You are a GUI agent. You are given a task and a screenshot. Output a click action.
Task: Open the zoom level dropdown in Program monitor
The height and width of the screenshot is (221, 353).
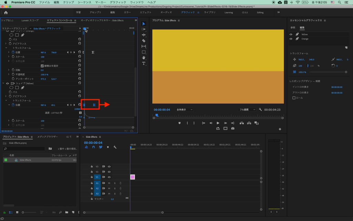184,109
